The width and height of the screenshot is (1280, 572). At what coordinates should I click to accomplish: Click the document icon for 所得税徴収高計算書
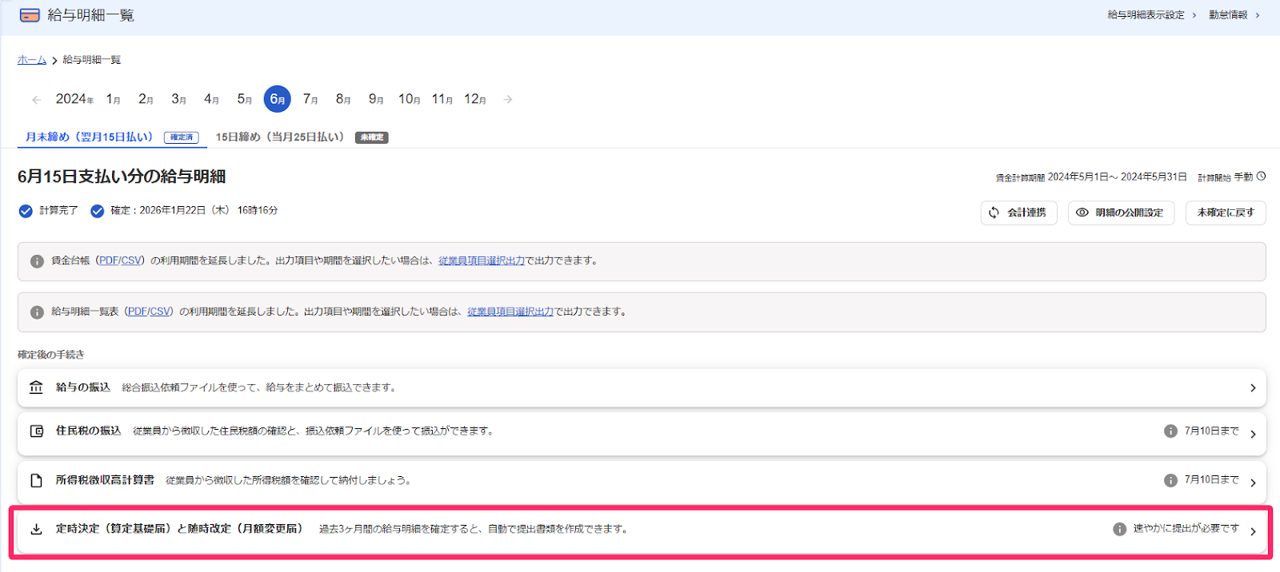tap(36, 481)
